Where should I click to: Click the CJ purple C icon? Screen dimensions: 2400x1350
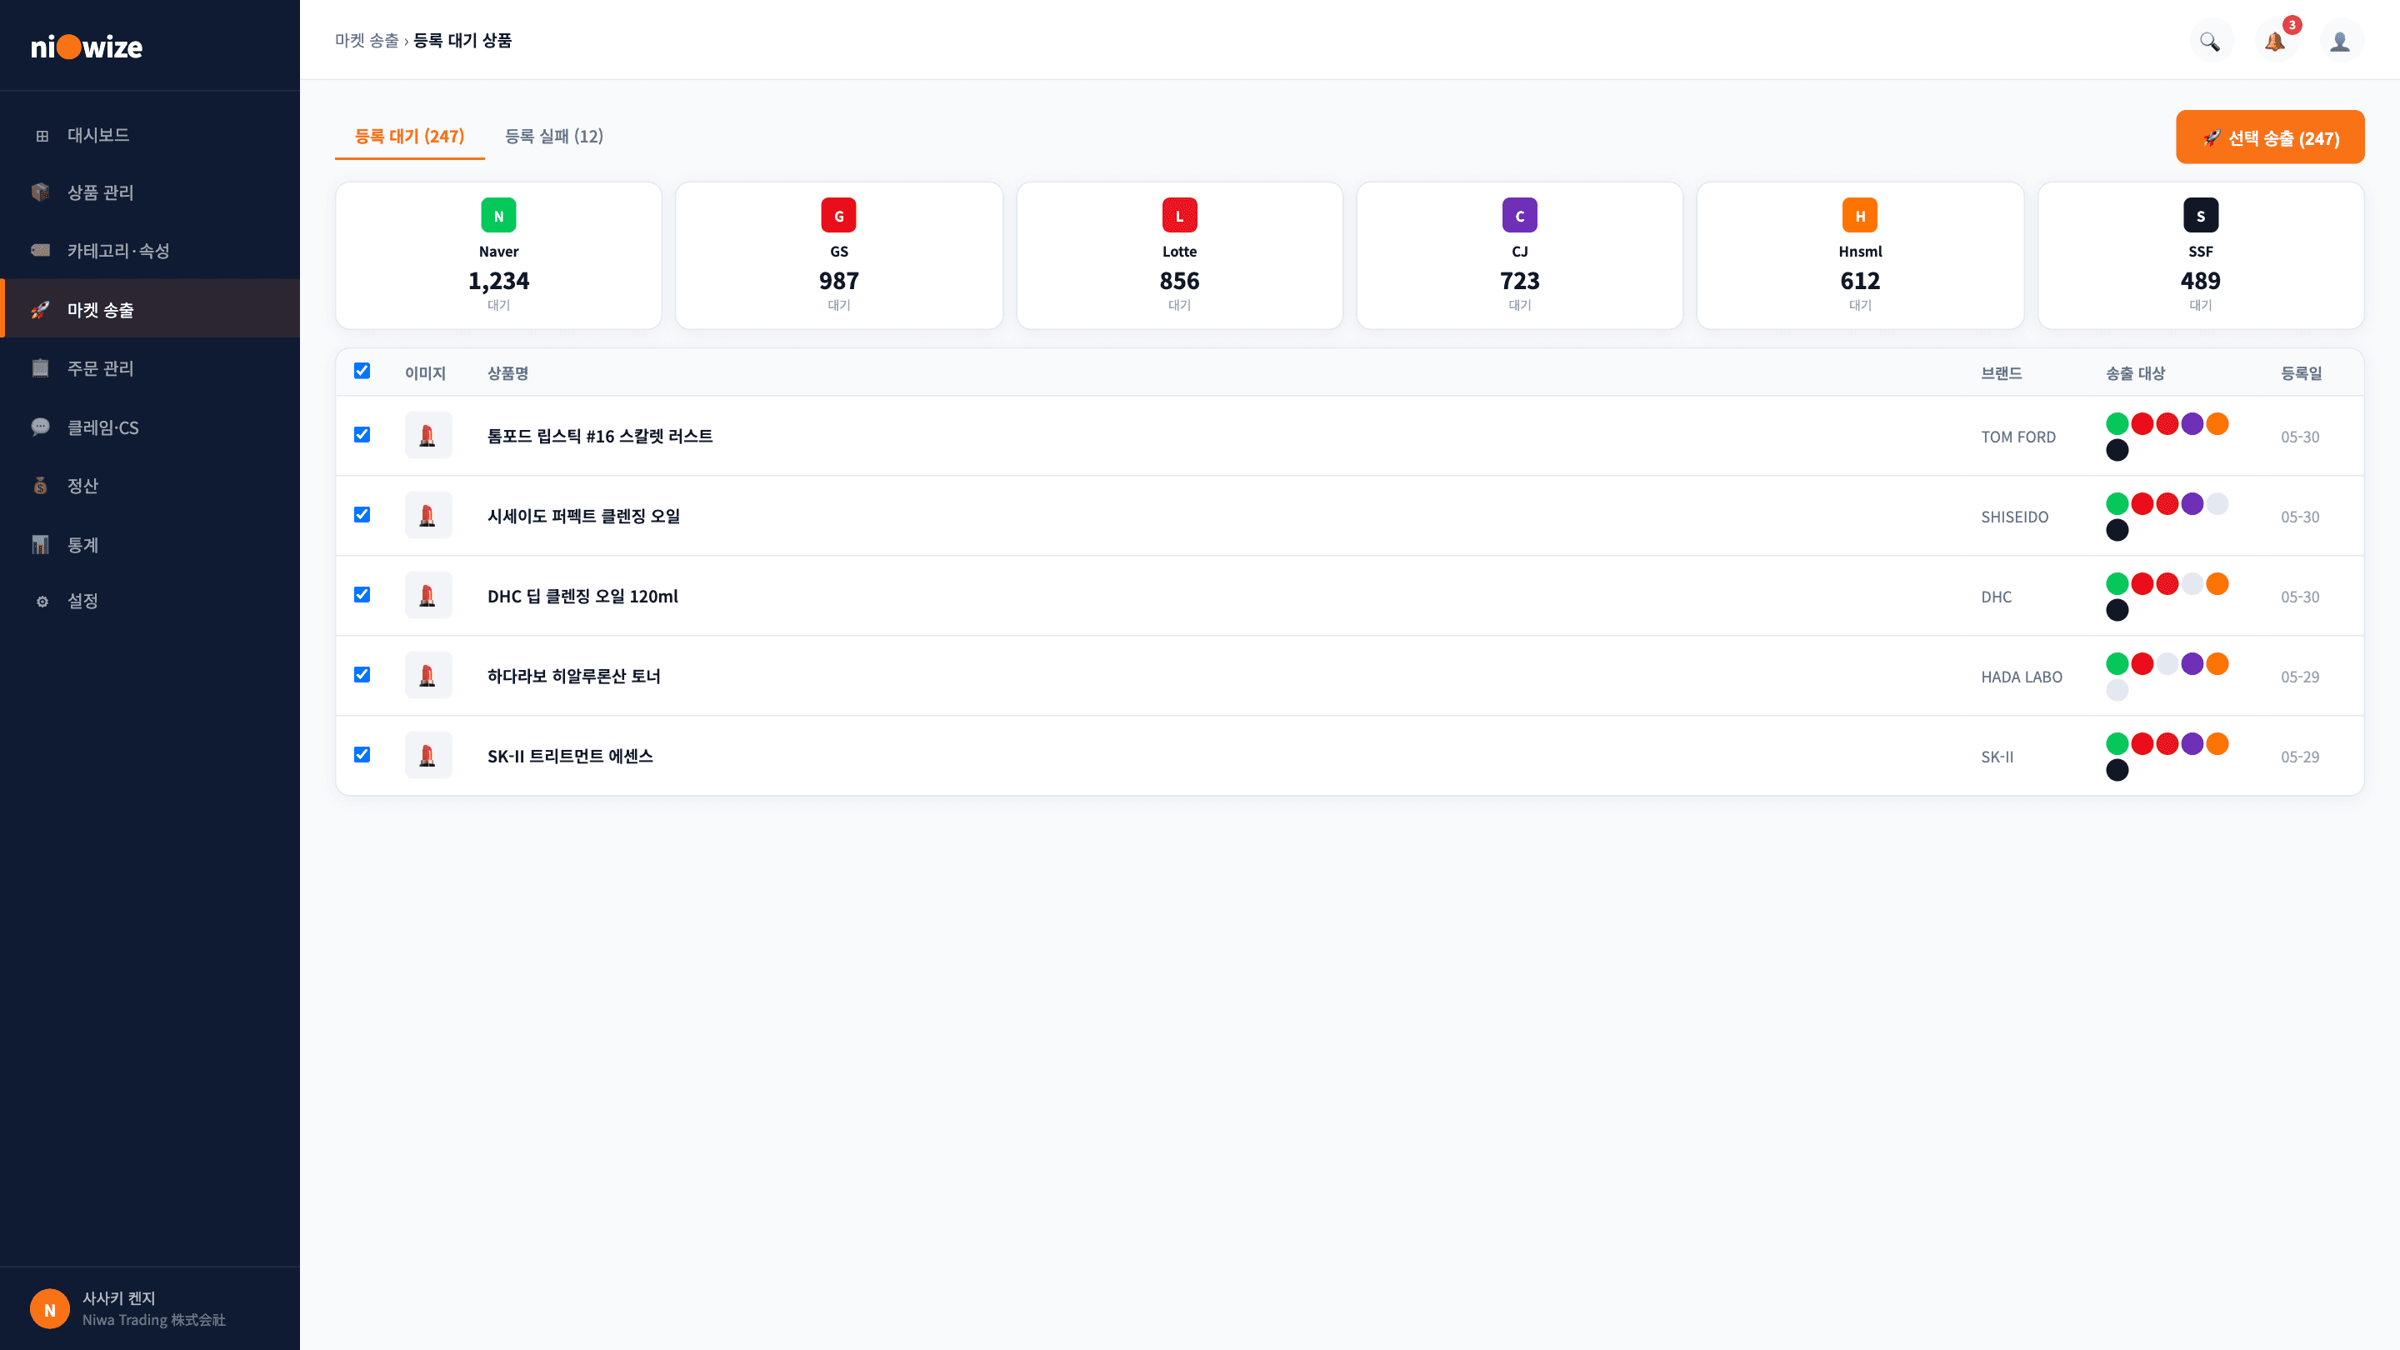[x=1519, y=215]
